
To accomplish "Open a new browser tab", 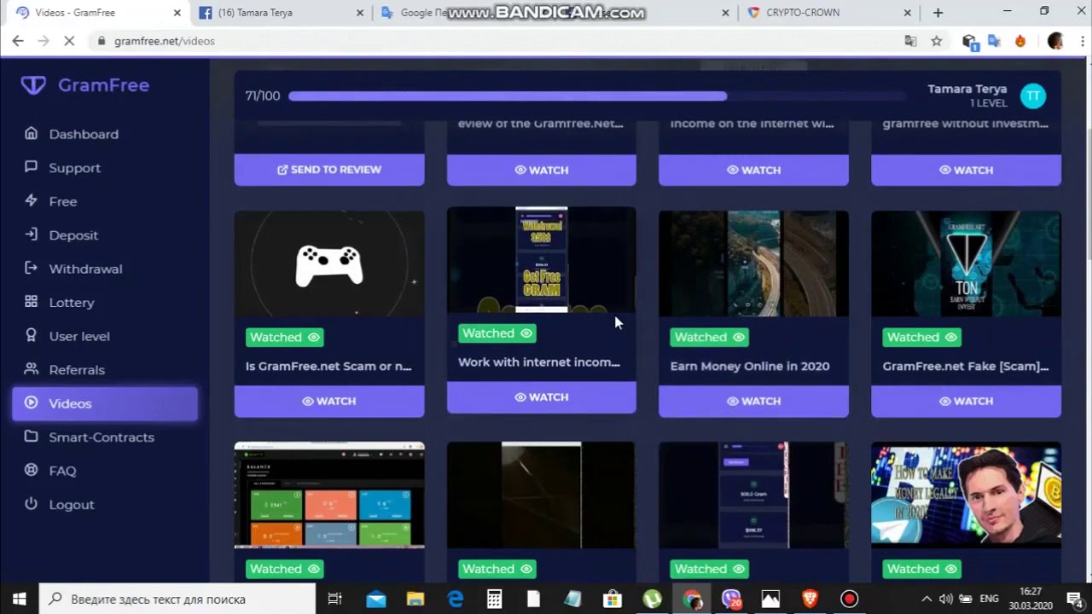I will coord(938,13).
